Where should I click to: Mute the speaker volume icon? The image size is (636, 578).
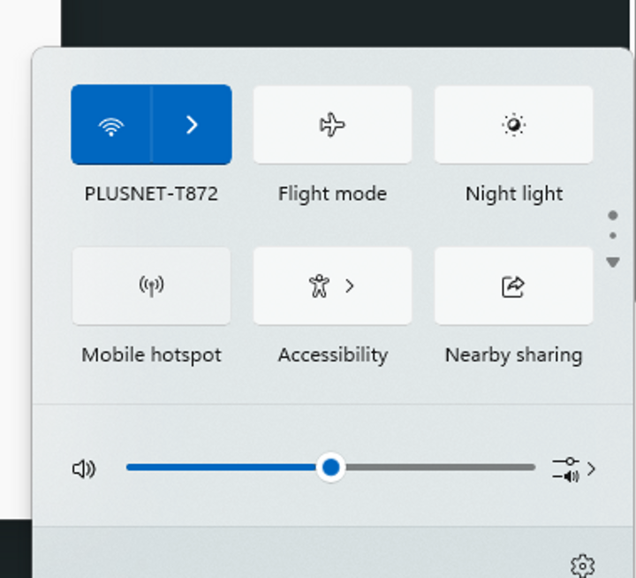(x=84, y=468)
